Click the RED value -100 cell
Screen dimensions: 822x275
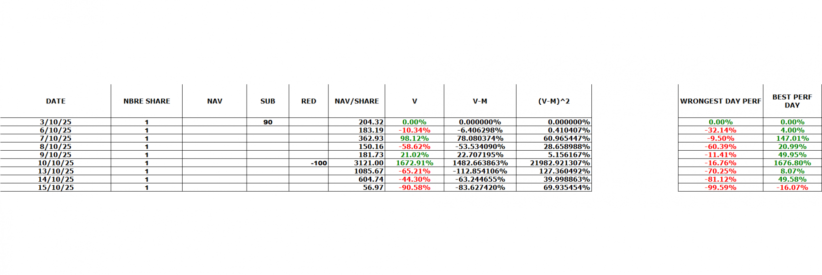(x=319, y=163)
